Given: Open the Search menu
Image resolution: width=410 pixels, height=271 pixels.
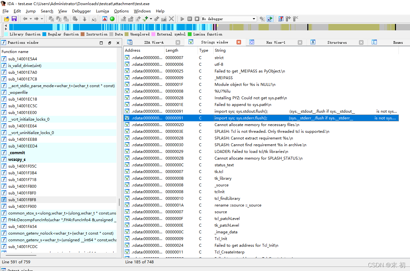Looking at the screenshot, I should (x=47, y=11).
